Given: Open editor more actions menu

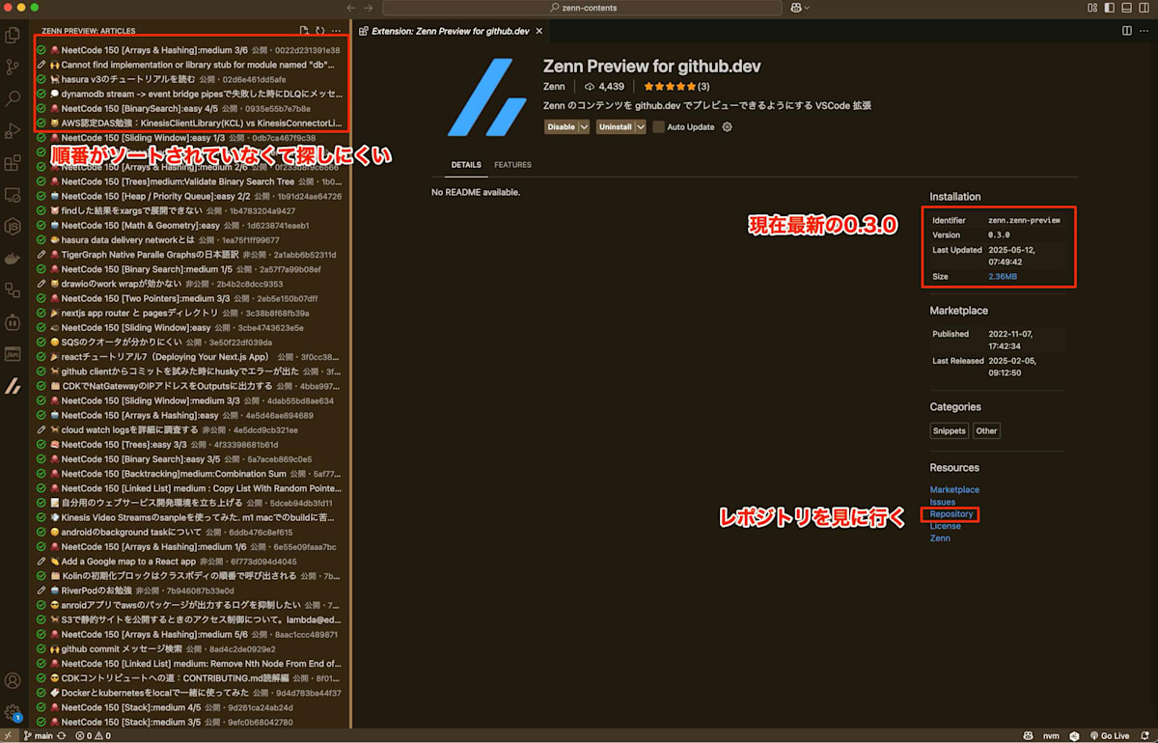Looking at the screenshot, I should pos(1145,31).
